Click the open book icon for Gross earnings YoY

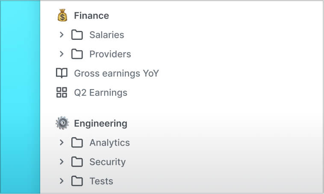coord(62,73)
